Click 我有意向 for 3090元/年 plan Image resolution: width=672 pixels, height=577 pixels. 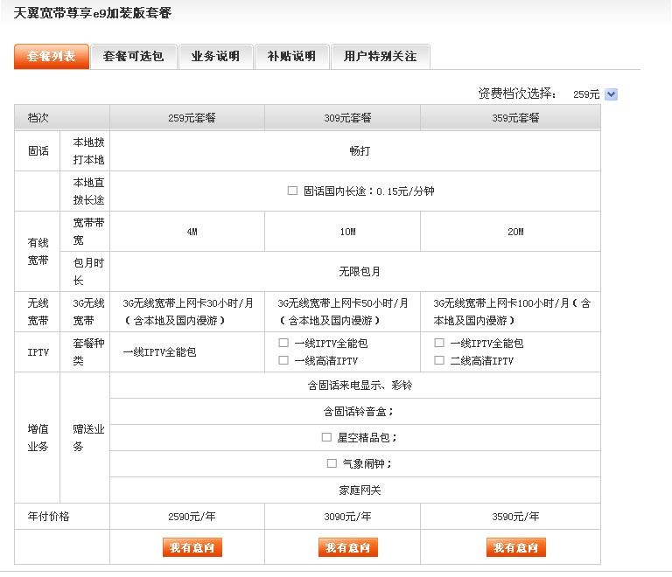point(348,547)
